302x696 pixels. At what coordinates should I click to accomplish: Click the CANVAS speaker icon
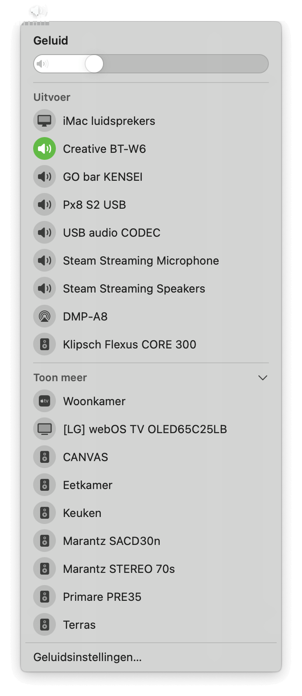(45, 457)
